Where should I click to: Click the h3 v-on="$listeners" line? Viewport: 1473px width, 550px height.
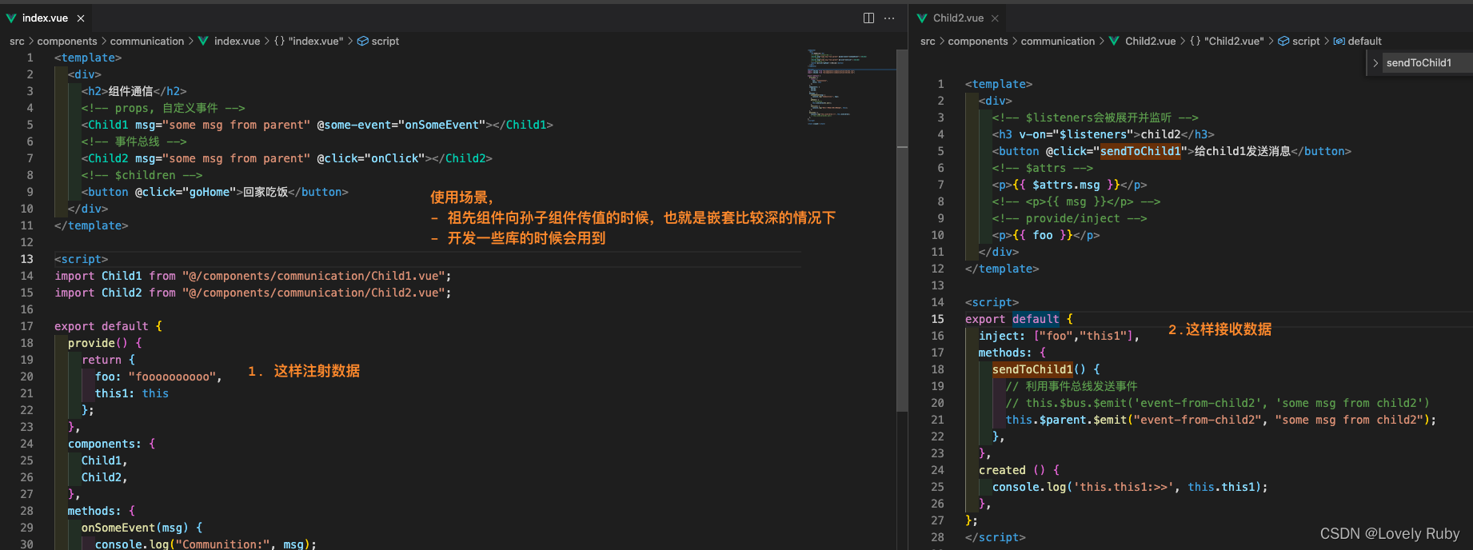pos(1103,134)
